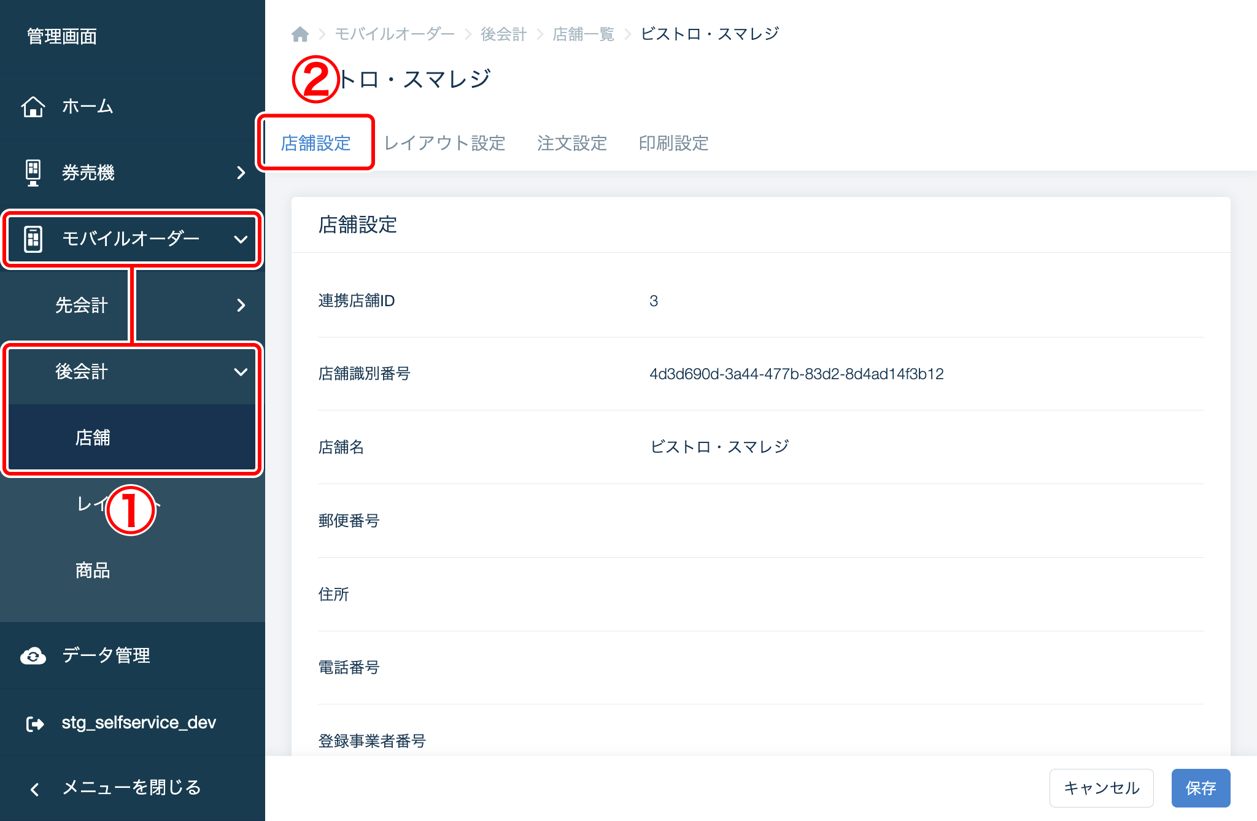Click the モバイルオーダー phone icon
The height and width of the screenshot is (821, 1257).
point(33,239)
